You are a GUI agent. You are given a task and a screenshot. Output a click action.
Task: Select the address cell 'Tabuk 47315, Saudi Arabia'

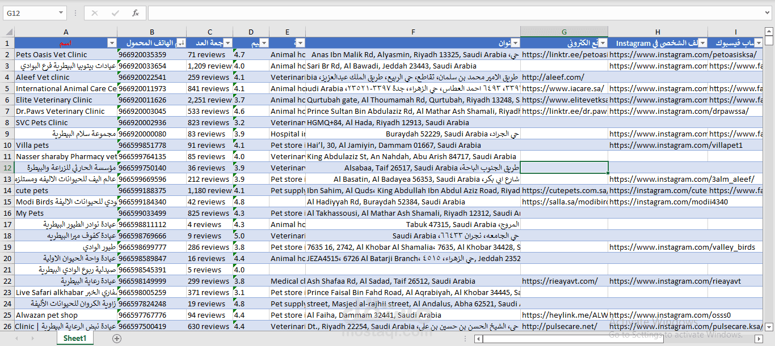click(413, 224)
